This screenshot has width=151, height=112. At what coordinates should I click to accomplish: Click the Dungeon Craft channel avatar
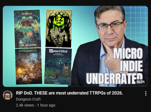(8, 95)
